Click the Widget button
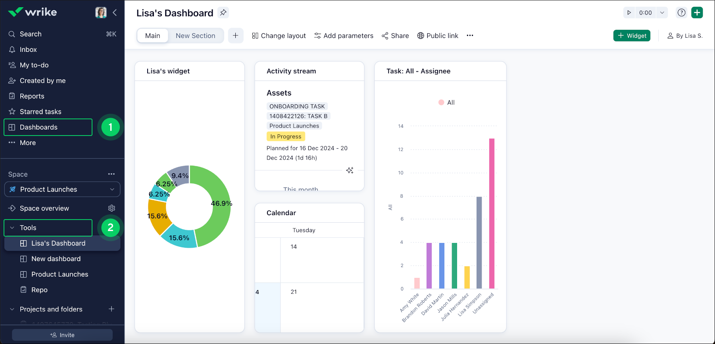The width and height of the screenshot is (715, 344). tap(632, 36)
